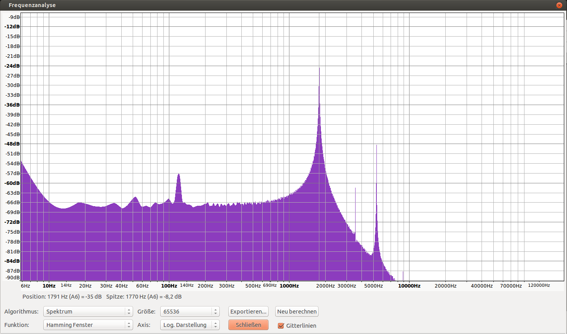This screenshot has width=567, height=334.
Task: Click the -84dB axis label
Action: pos(12,261)
